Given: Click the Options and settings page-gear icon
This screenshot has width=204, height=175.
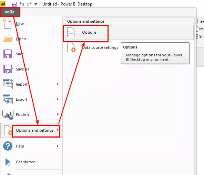Looking at the screenshot, I should pyautogui.click(x=8, y=130).
